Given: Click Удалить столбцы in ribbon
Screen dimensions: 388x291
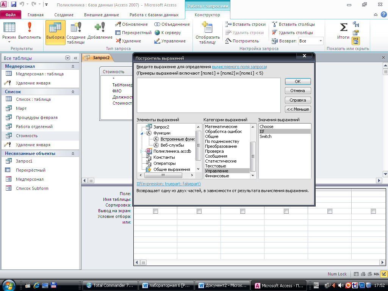Looking at the screenshot, I should click(292, 33).
